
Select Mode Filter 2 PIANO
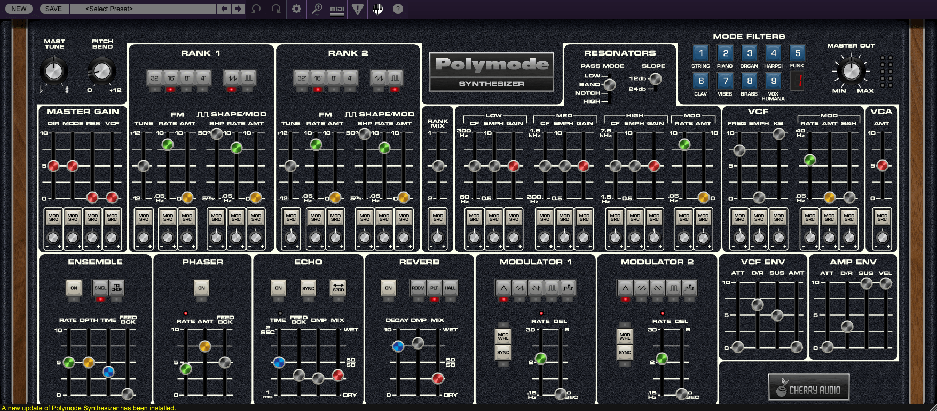click(x=725, y=53)
